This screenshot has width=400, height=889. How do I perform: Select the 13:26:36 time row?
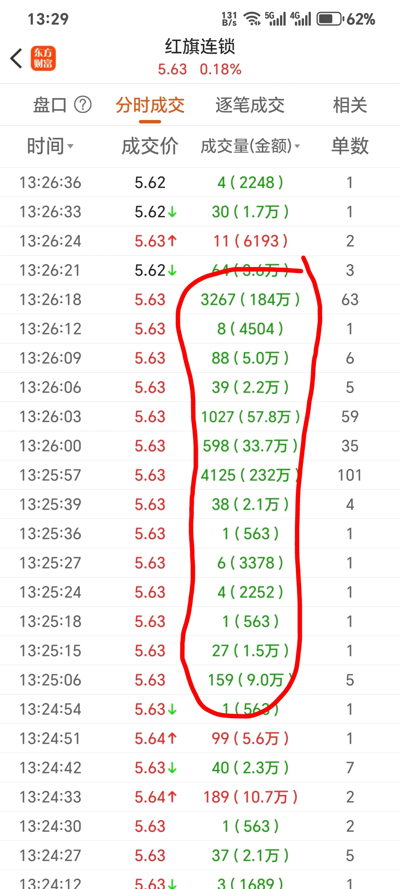pos(200,182)
